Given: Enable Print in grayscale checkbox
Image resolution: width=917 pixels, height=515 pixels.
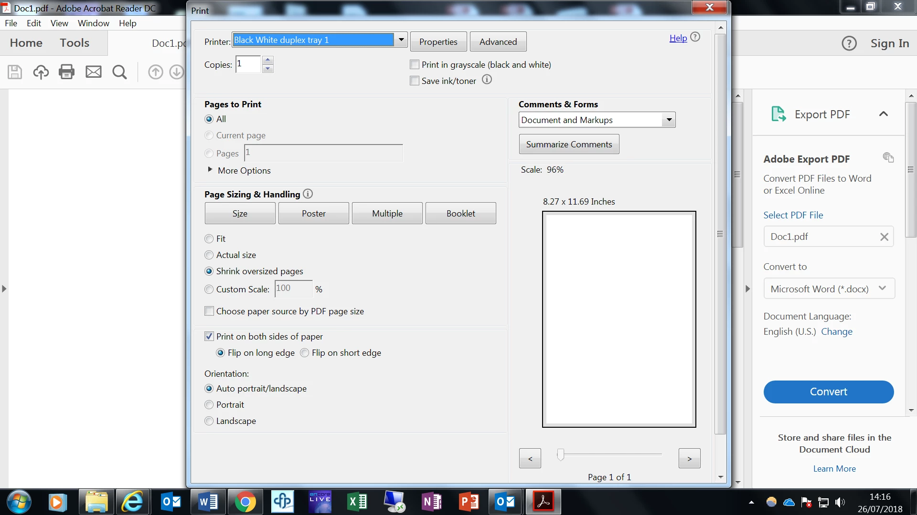Looking at the screenshot, I should (415, 64).
